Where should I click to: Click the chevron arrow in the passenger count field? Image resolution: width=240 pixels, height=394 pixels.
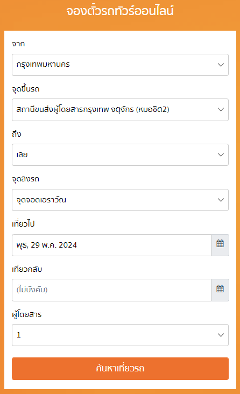[221, 335]
